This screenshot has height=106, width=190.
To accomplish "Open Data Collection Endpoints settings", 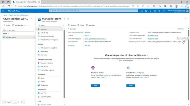I will coord(49,48).
